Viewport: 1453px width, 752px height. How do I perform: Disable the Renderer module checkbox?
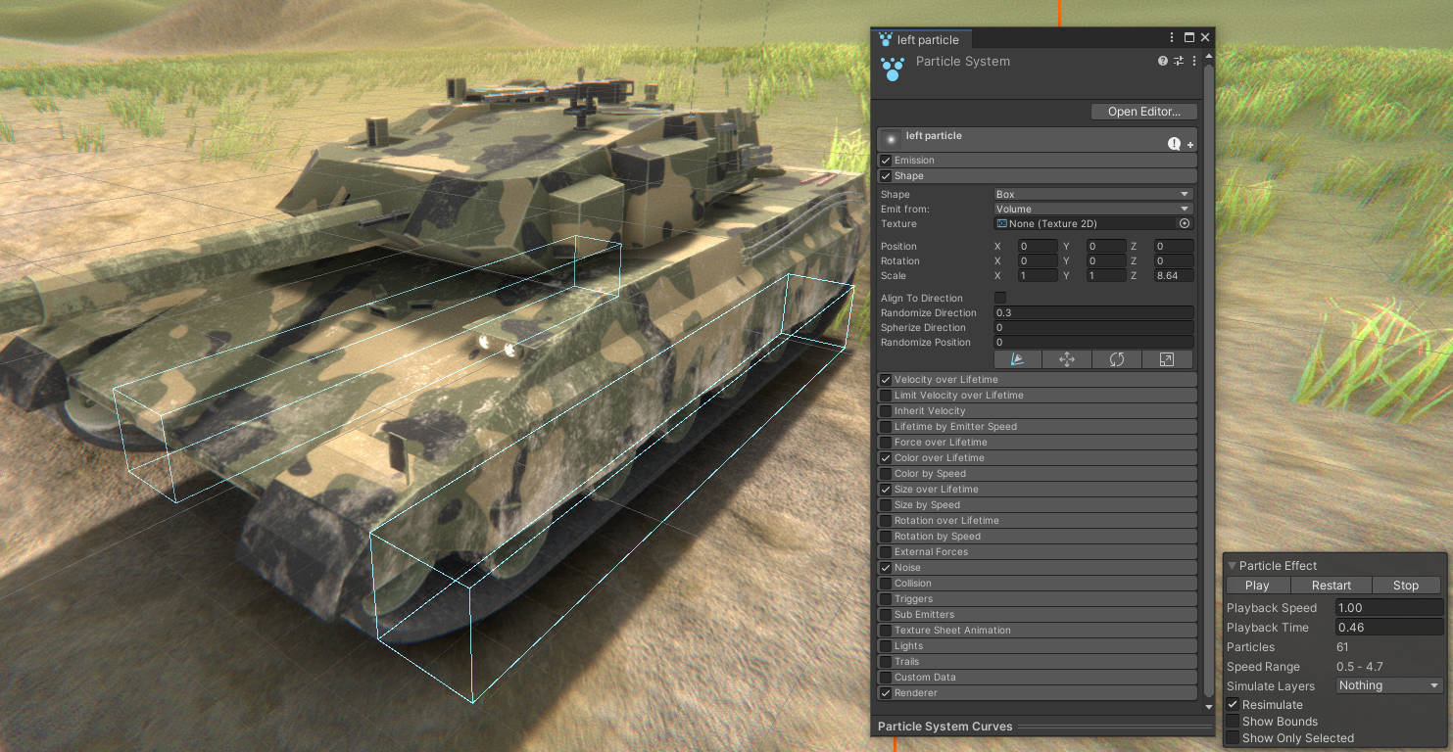click(886, 693)
